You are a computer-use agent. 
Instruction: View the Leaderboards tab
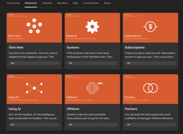[x=91, y=3]
